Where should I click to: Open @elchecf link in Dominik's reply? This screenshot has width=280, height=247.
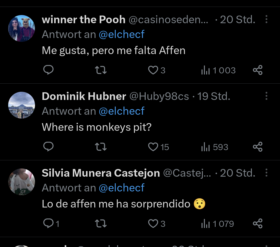(122, 111)
